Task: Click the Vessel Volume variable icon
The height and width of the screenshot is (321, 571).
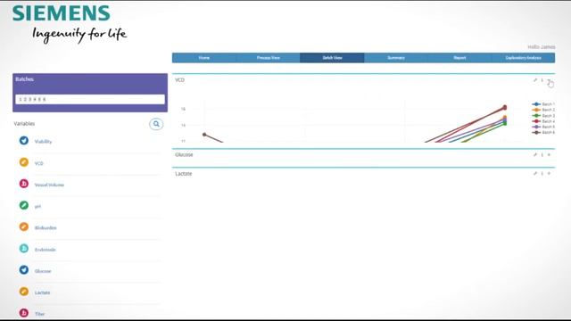Action: (24, 184)
